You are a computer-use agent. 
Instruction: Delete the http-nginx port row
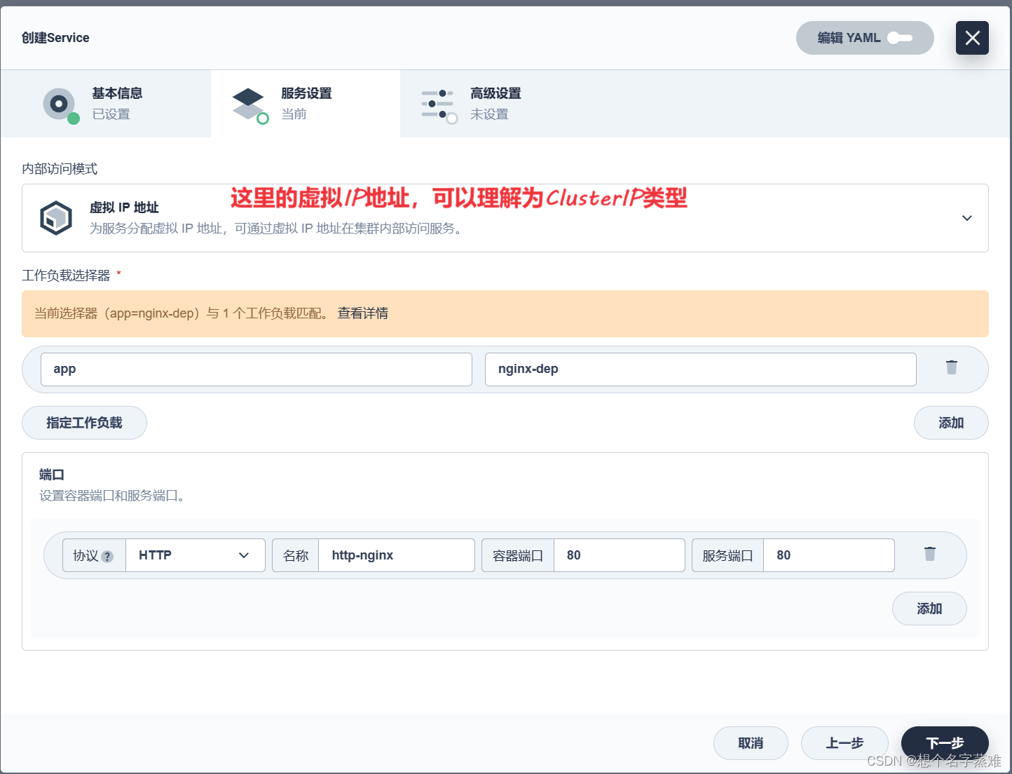coord(930,554)
